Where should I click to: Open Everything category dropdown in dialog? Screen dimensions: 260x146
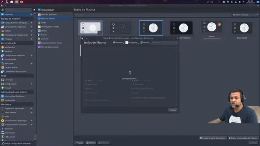tap(132, 43)
